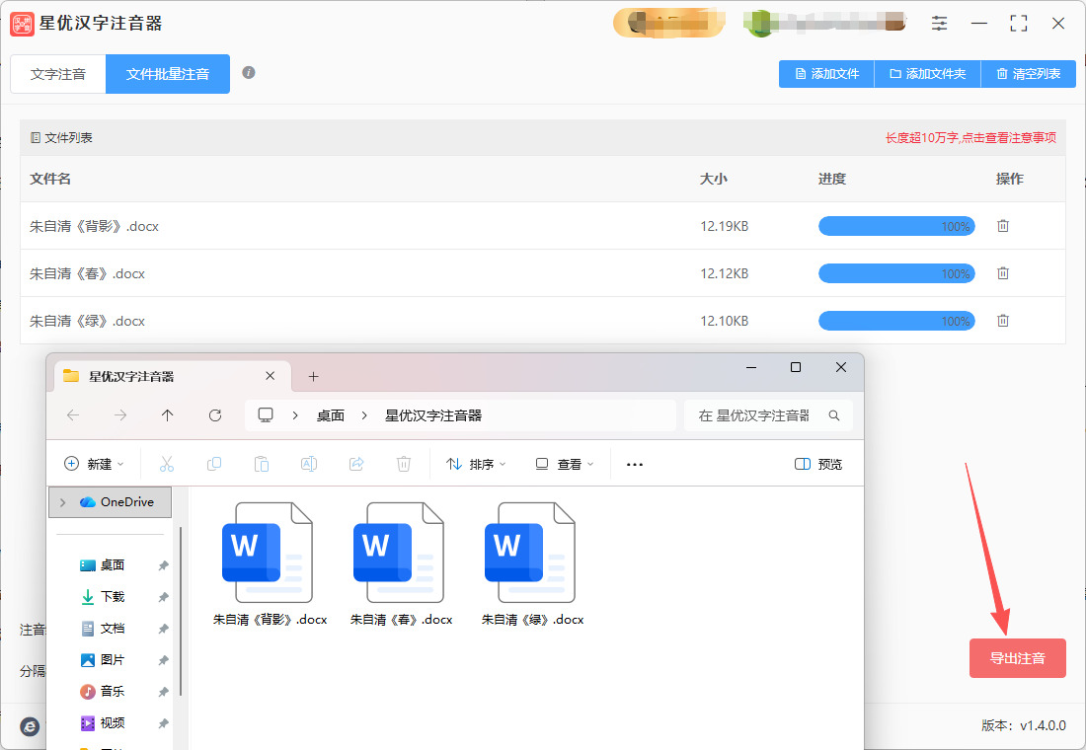Delete 朱自清《春》.docx using its trash icon
Screen dimensions: 1086x750
(x=1003, y=273)
